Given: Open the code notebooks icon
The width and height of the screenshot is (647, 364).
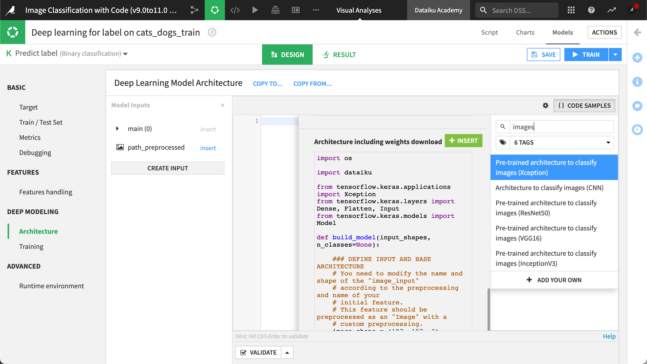Looking at the screenshot, I should (x=235, y=10).
